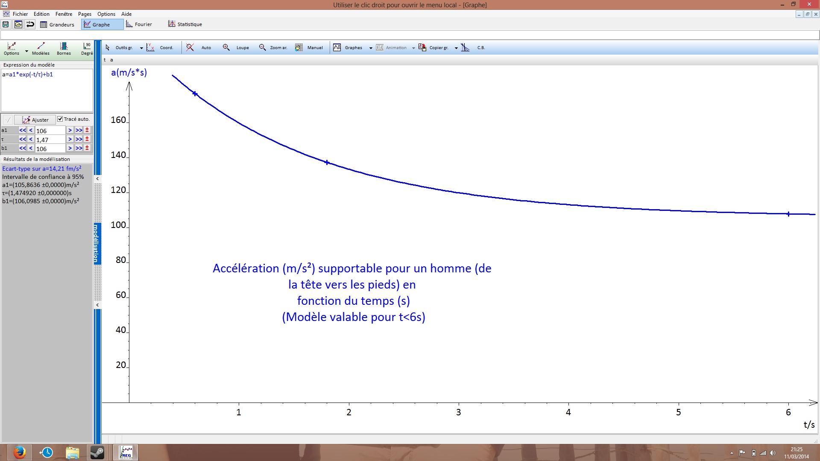Expand the Copier gr. dropdown arrow
The image size is (820, 461).
pyautogui.click(x=456, y=48)
